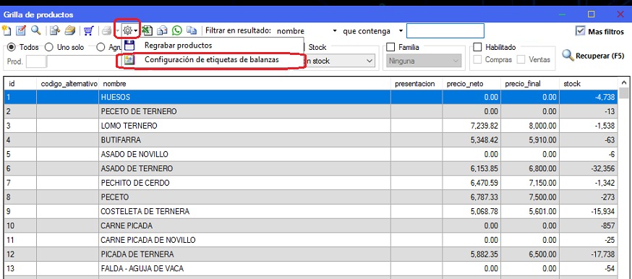Sort by the stock column header

click(588, 84)
